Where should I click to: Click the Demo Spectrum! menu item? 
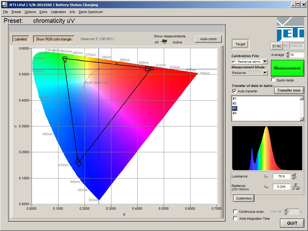[91, 12]
